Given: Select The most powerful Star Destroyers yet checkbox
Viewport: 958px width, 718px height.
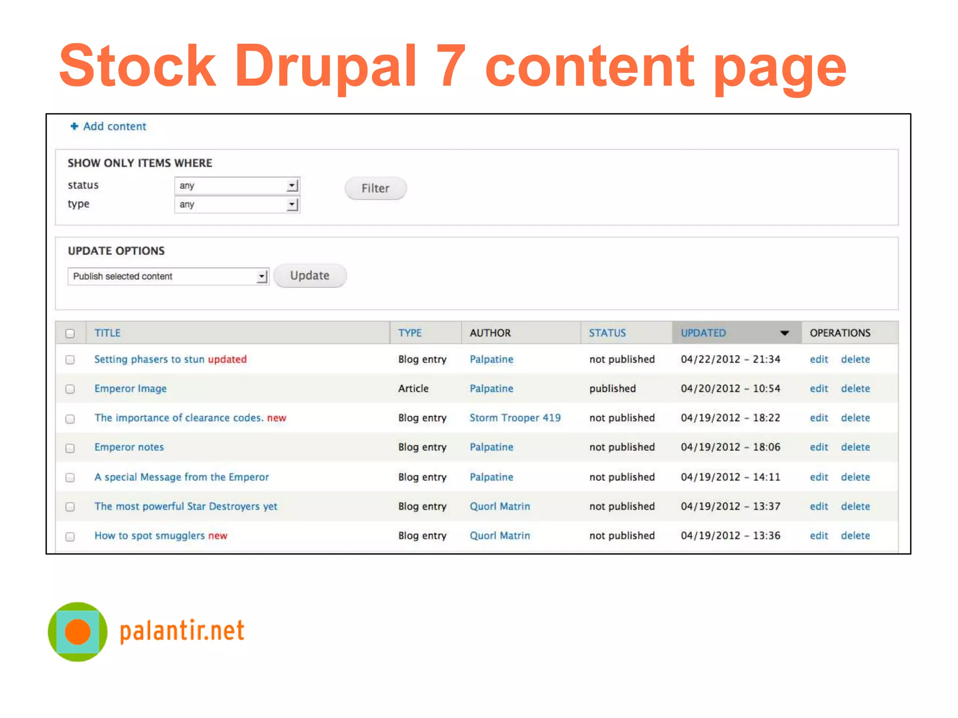Looking at the screenshot, I should click(x=70, y=507).
